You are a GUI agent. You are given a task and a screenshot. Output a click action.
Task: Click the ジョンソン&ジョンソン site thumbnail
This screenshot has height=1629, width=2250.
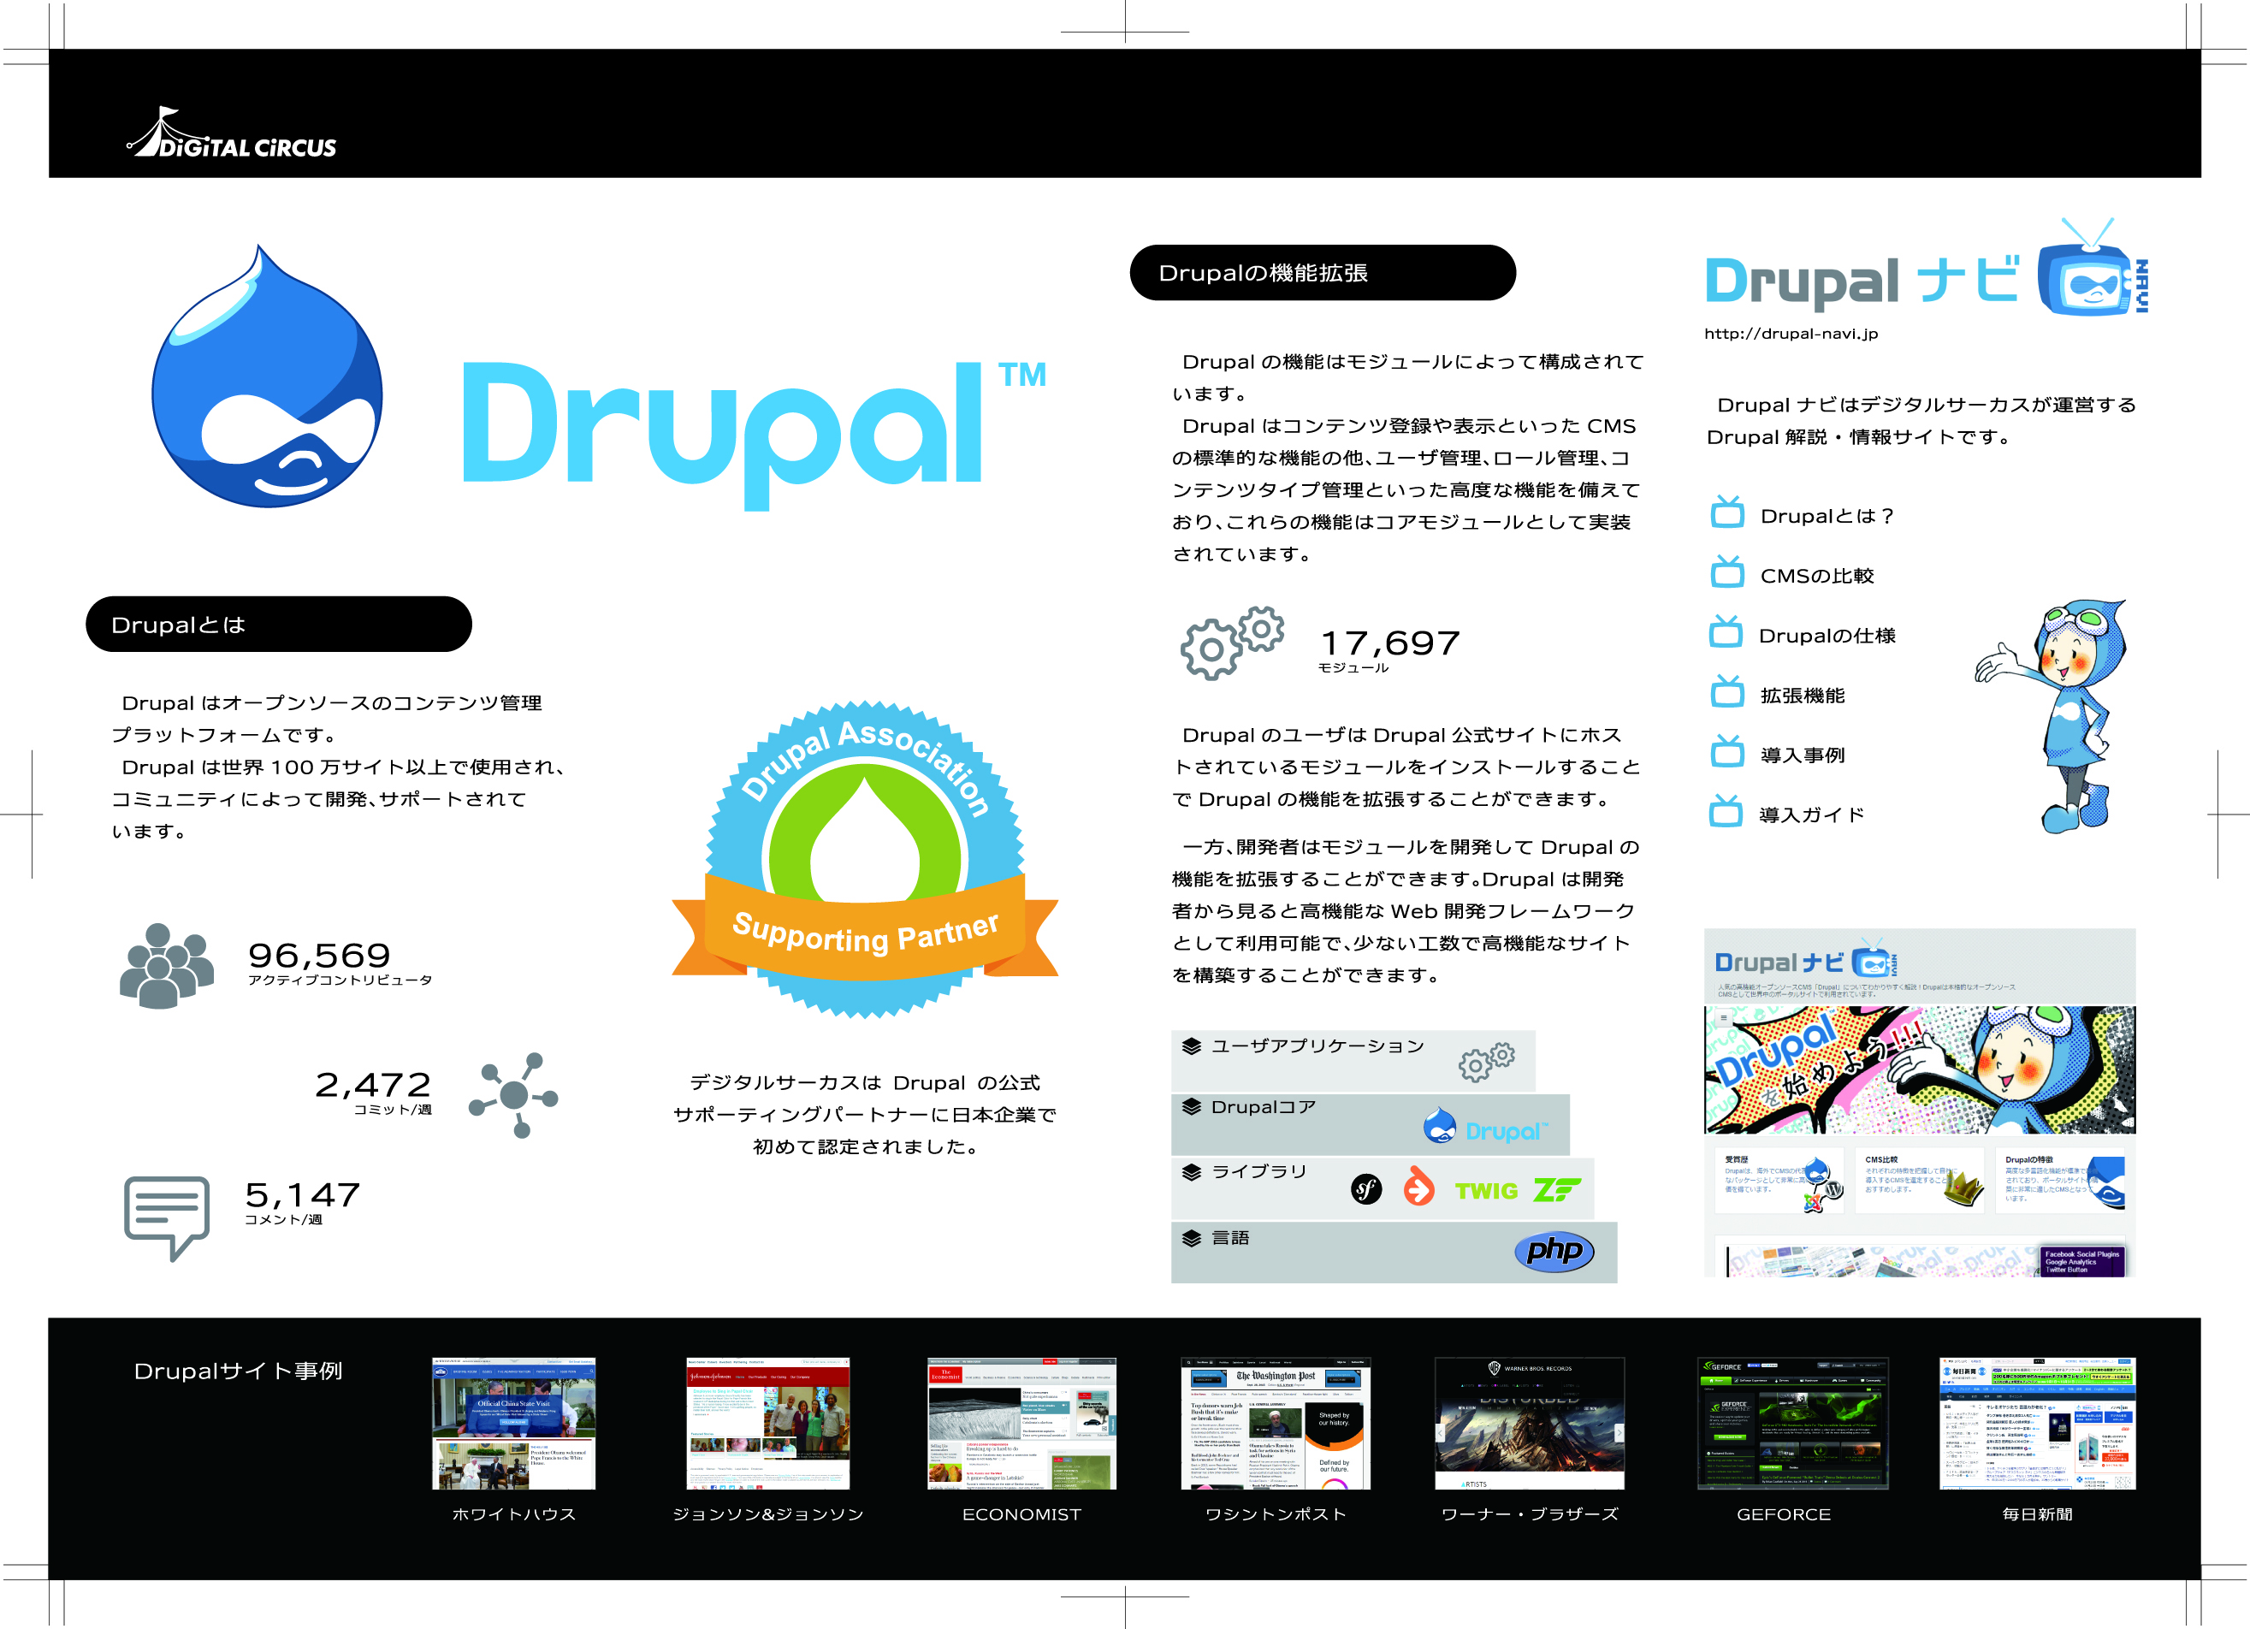[768, 1423]
